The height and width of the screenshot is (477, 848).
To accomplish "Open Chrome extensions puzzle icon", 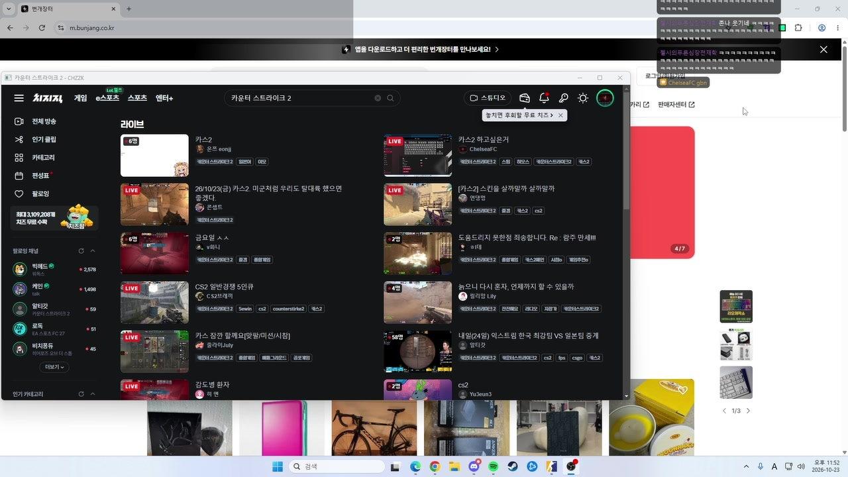I will point(798,28).
